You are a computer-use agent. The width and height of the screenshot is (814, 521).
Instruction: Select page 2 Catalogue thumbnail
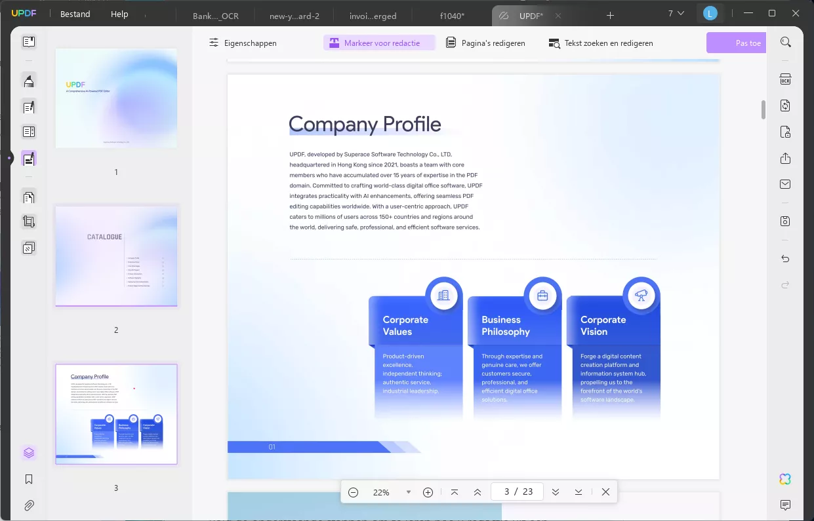116,256
